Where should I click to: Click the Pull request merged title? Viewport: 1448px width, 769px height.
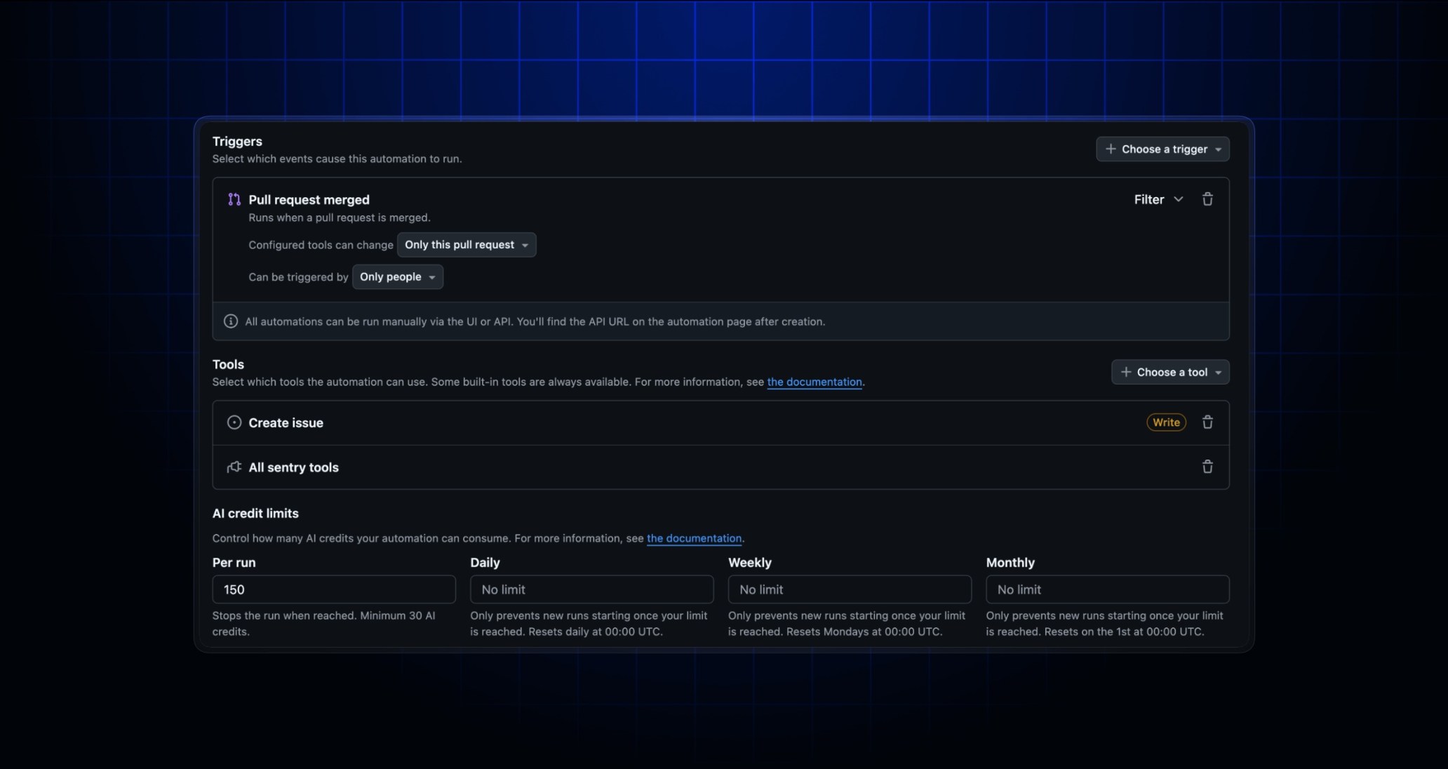(x=309, y=200)
